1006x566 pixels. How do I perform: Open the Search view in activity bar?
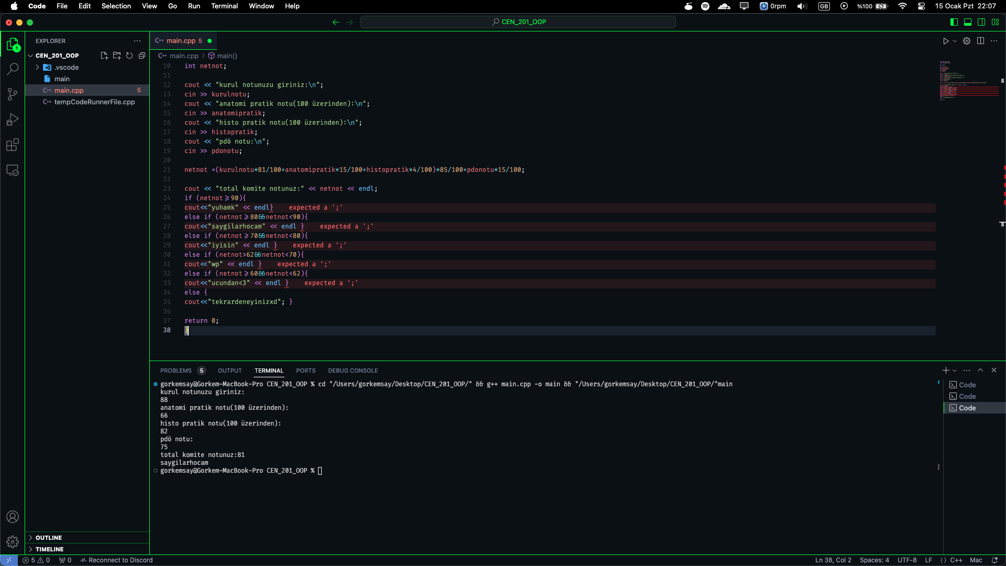click(x=13, y=69)
